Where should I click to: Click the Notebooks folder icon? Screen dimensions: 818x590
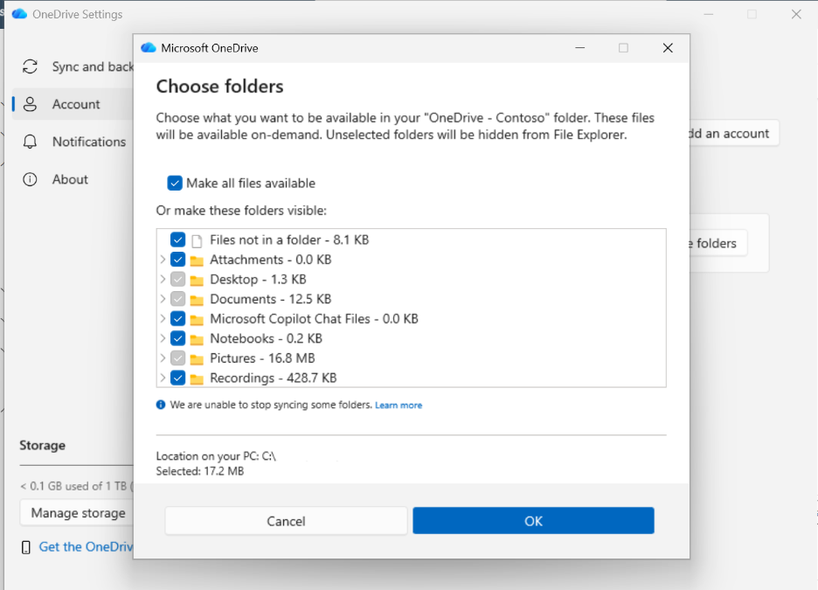coord(197,339)
